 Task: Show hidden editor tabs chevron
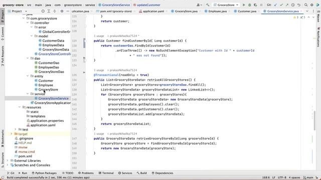click(x=307, y=11)
